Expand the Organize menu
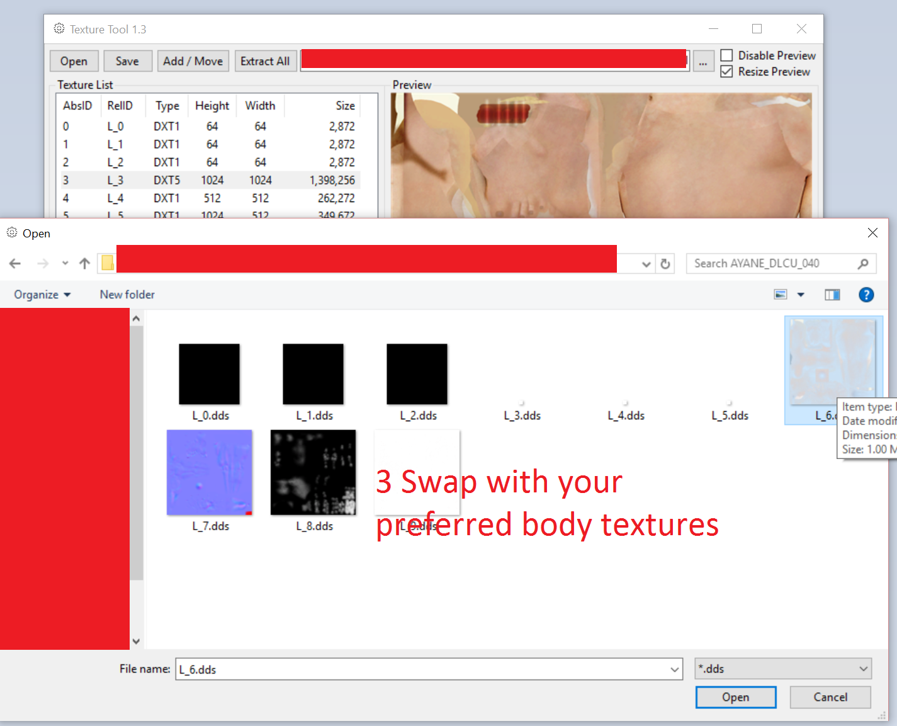The image size is (897, 726). [42, 295]
